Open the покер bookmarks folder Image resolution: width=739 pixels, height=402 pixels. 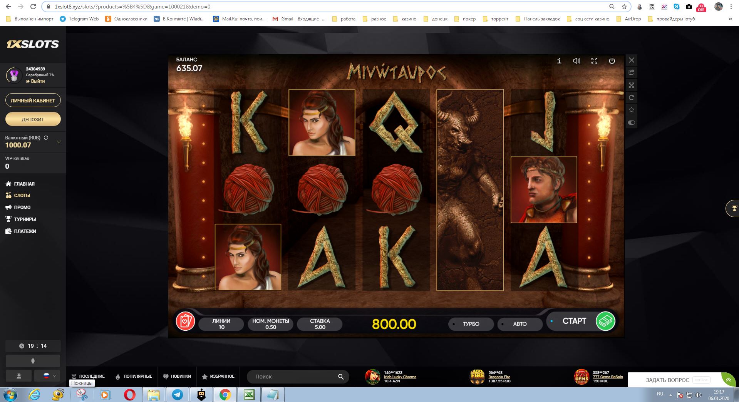(465, 19)
